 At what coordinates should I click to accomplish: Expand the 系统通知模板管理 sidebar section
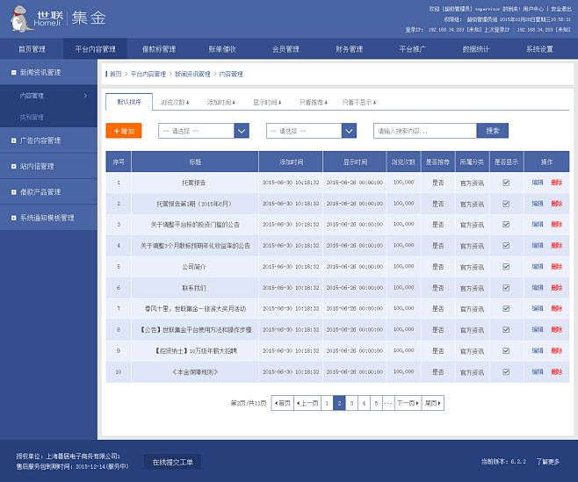14,218
